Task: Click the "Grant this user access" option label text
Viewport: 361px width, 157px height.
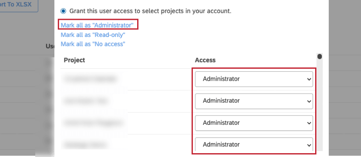Action: pos(150,11)
